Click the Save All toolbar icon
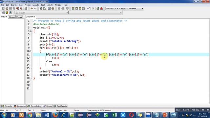Image resolution: width=210 pixels, height=118 pixels. 14,9
